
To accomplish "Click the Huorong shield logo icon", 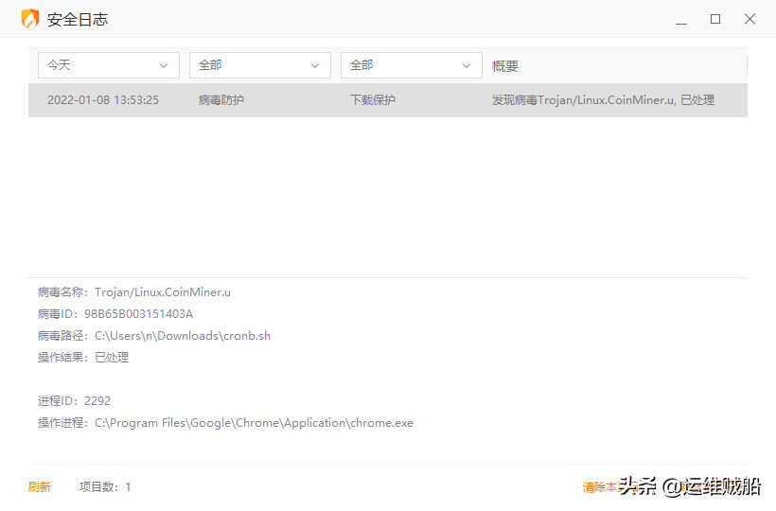I will [x=30, y=19].
